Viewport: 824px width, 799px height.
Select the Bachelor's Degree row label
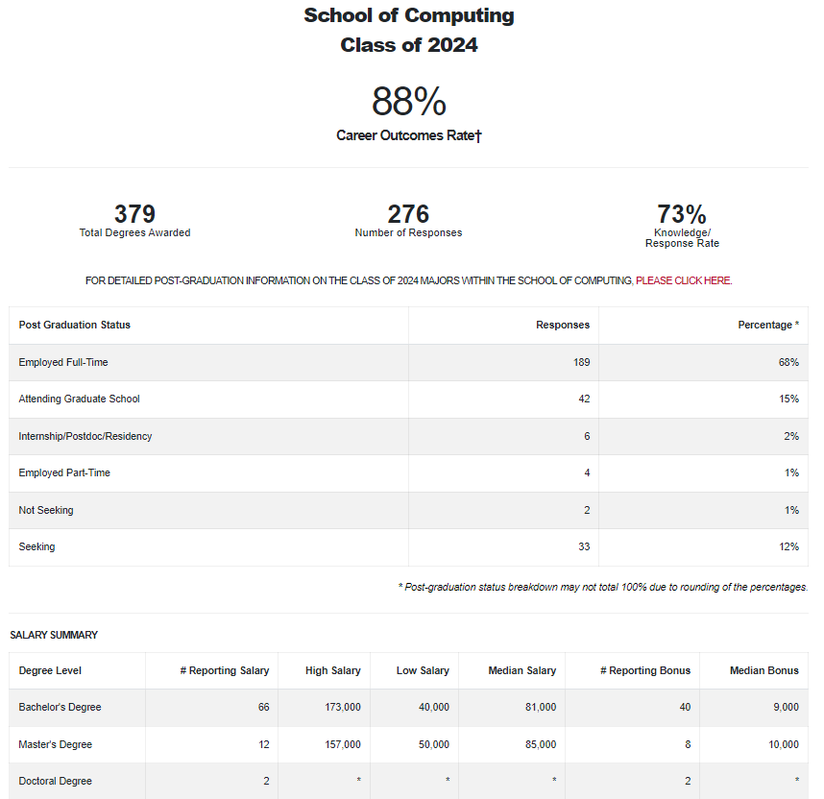click(x=60, y=707)
